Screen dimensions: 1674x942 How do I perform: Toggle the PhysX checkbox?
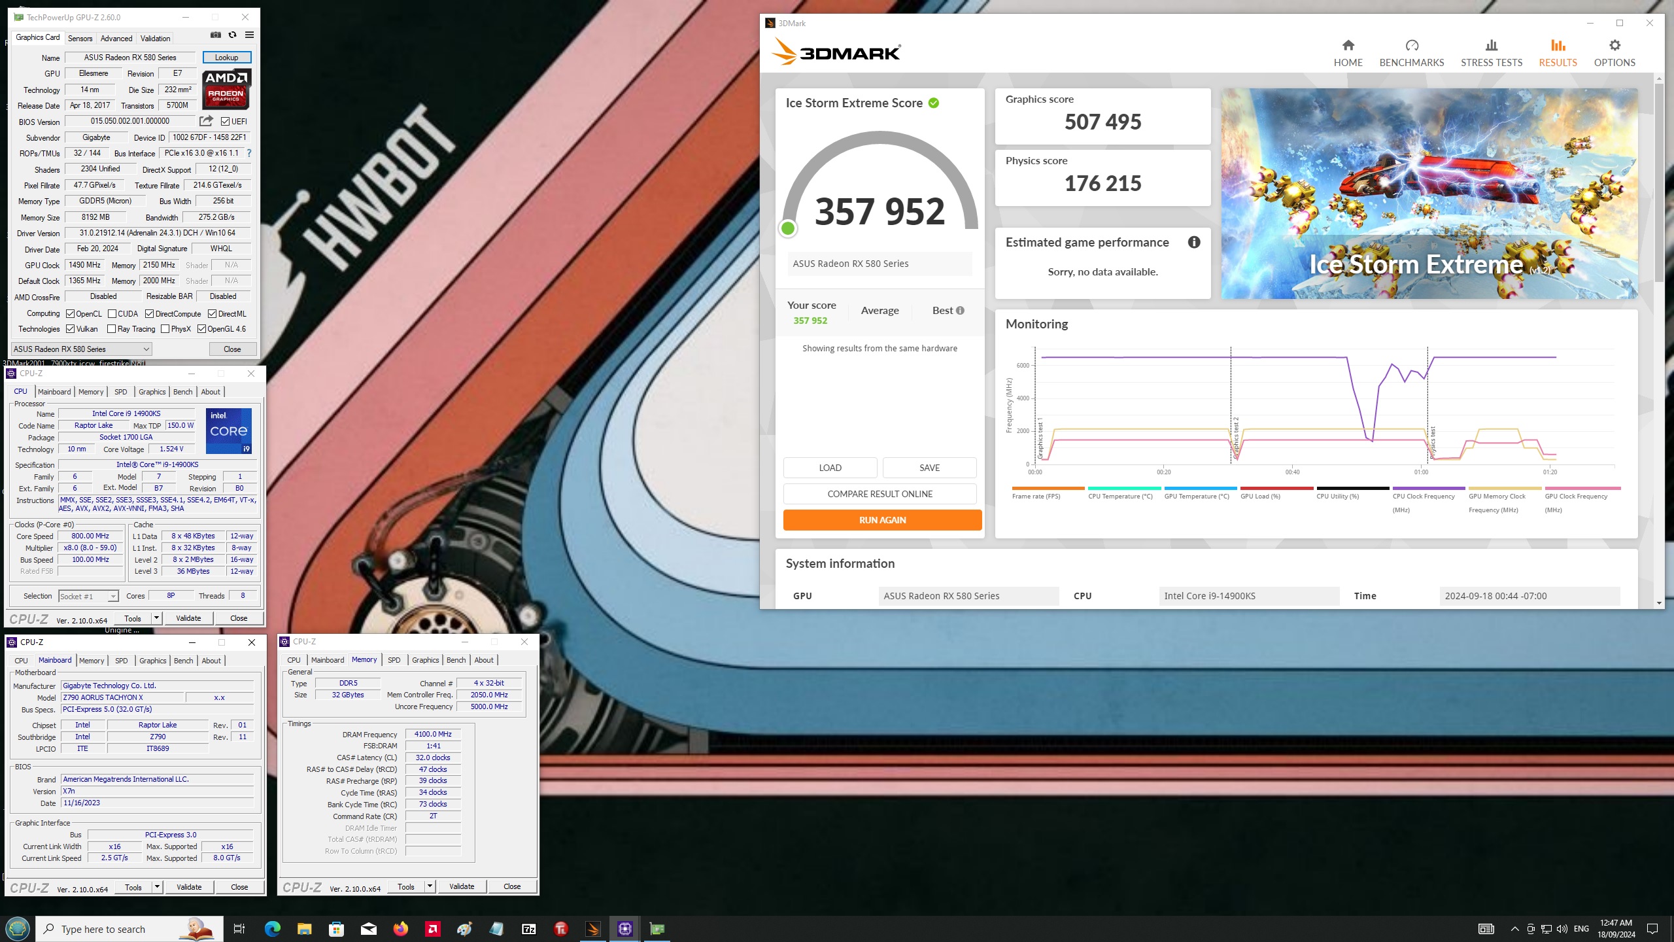165,329
